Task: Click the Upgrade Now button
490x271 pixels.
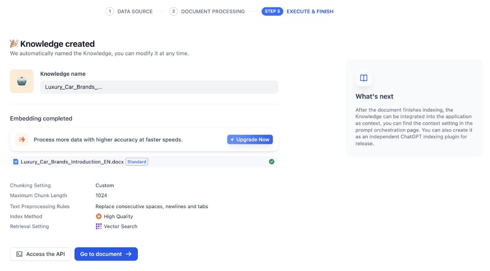Action: (250, 139)
